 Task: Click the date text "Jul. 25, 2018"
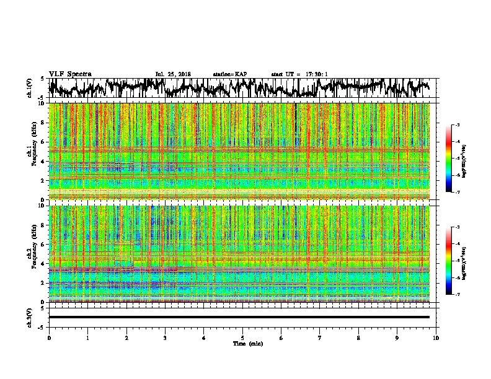(x=173, y=74)
